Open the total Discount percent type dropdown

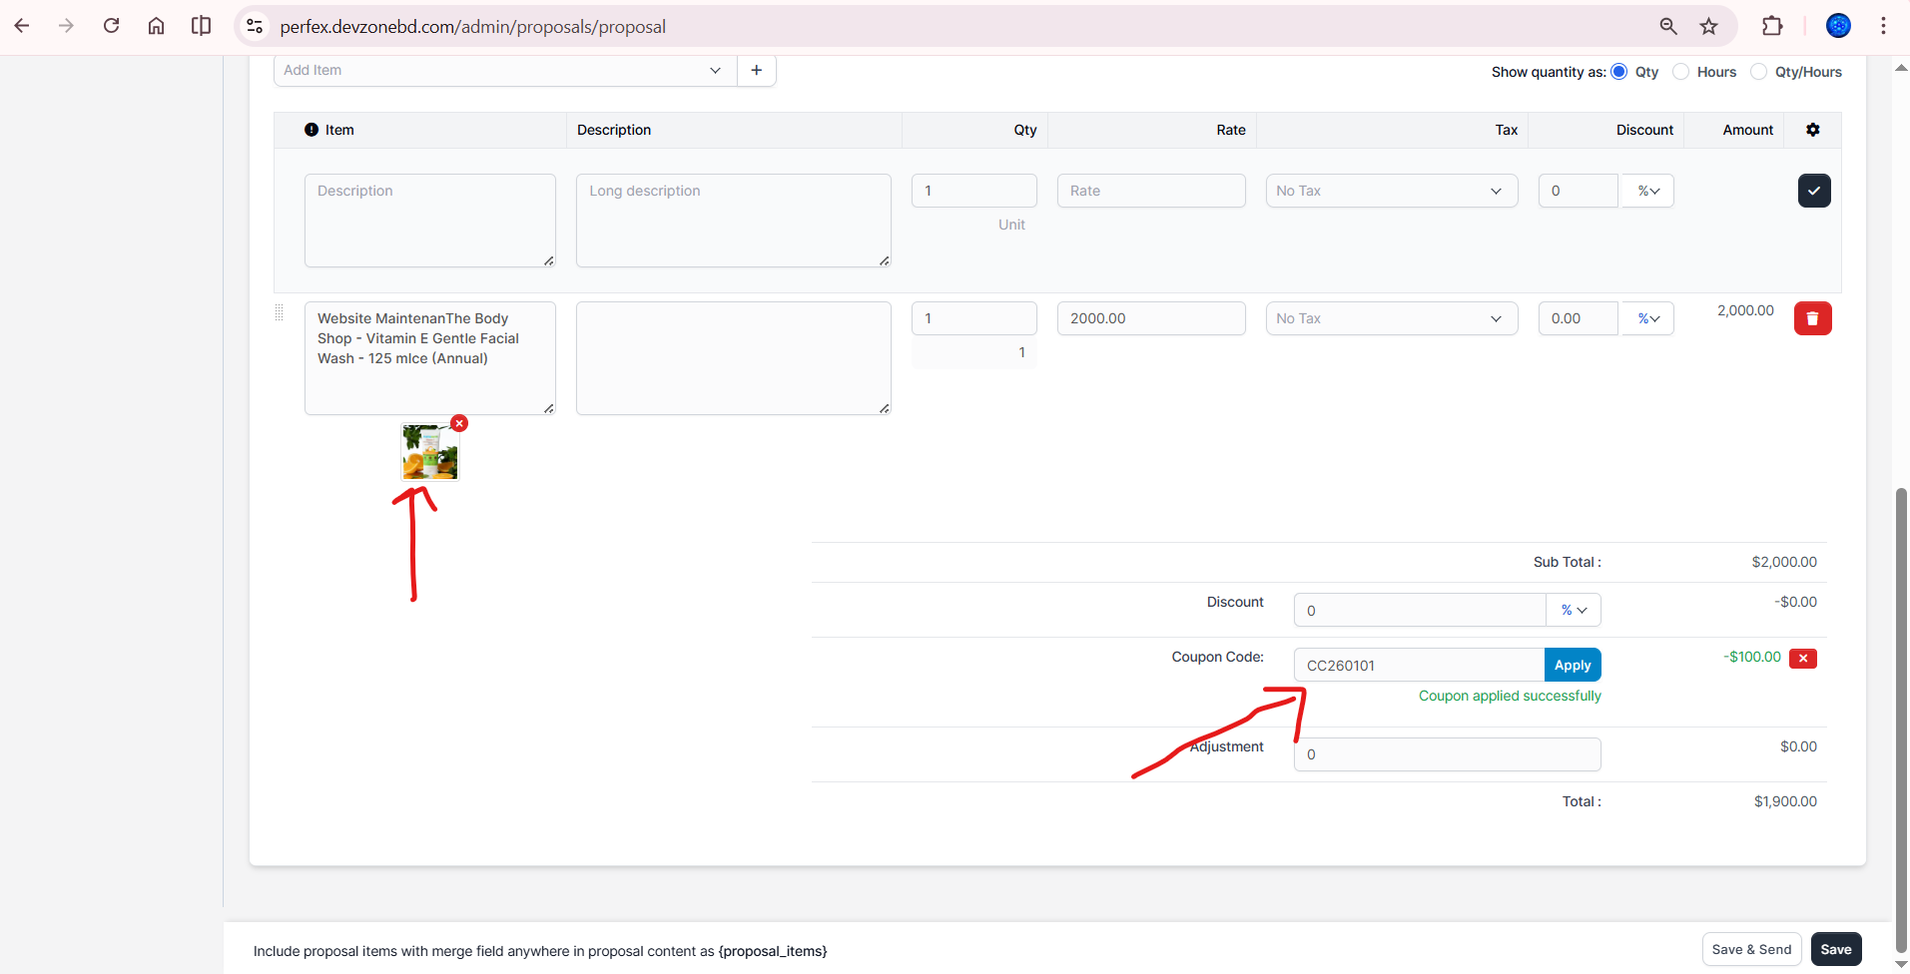click(x=1574, y=610)
